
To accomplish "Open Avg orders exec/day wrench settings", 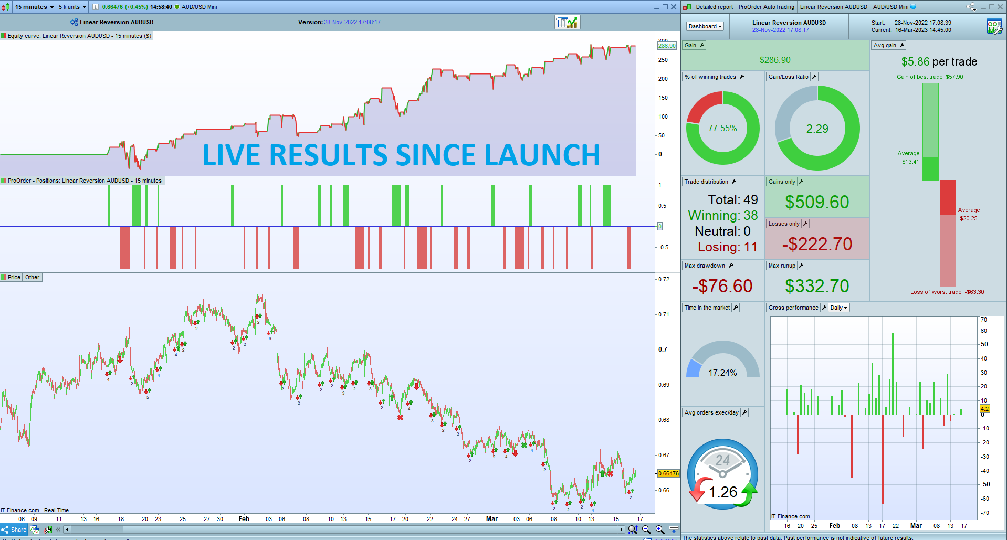I will coord(744,412).
